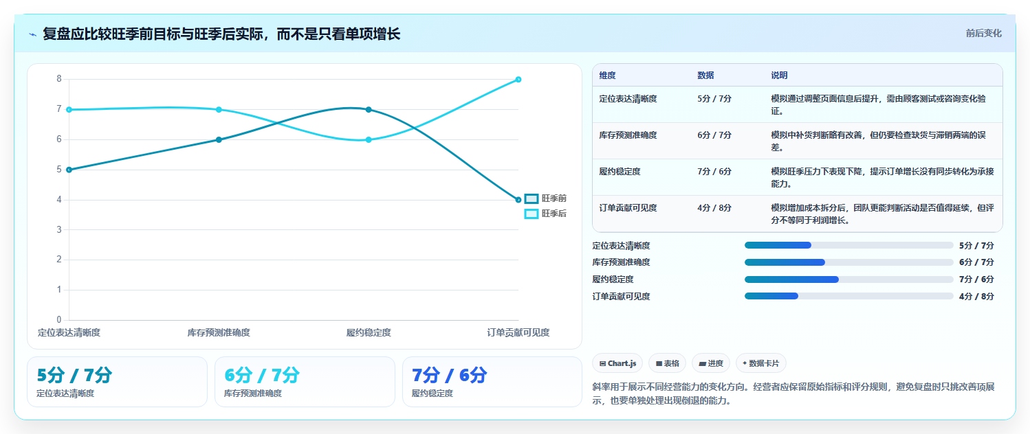1030x434 pixels.
Task: Click the 7分 / 6分 table data cell
Action: 714,172
